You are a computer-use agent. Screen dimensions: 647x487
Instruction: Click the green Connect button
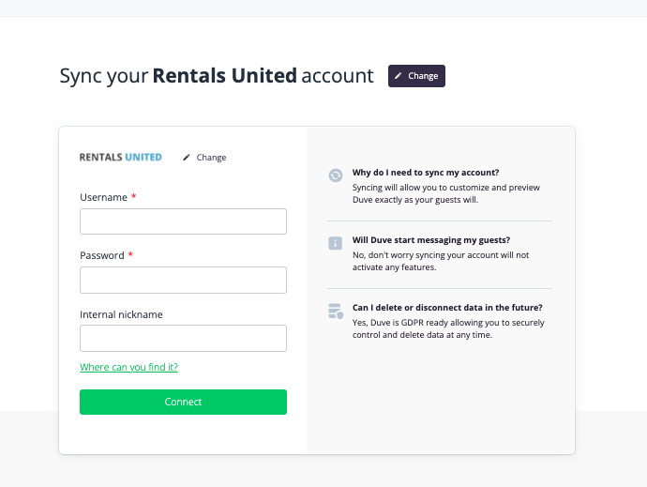click(x=183, y=402)
